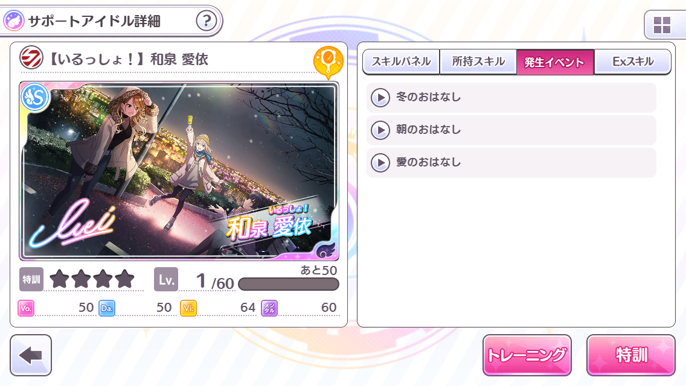Image resolution: width=686 pixels, height=386 pixels.
Task: Click the pink 特訓 button
Action: point(631,355)
